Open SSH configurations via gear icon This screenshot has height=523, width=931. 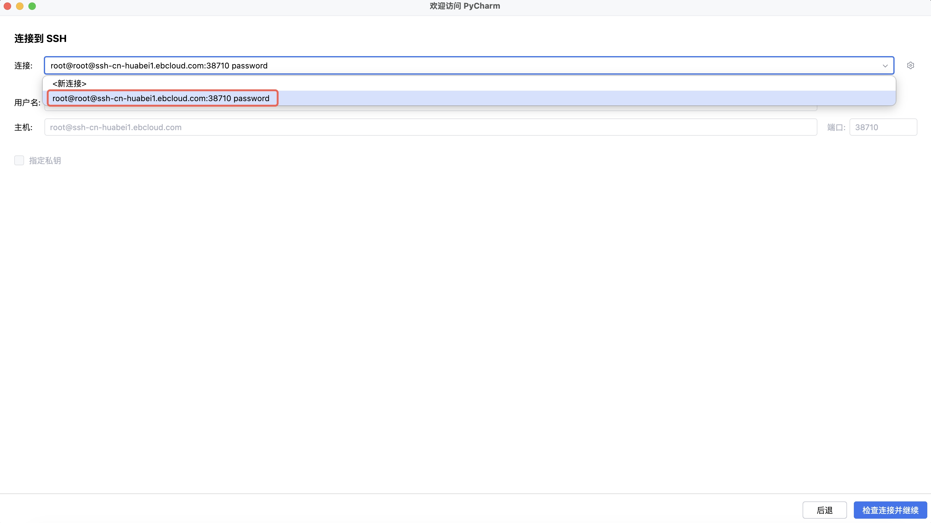(x=910, y=65)
